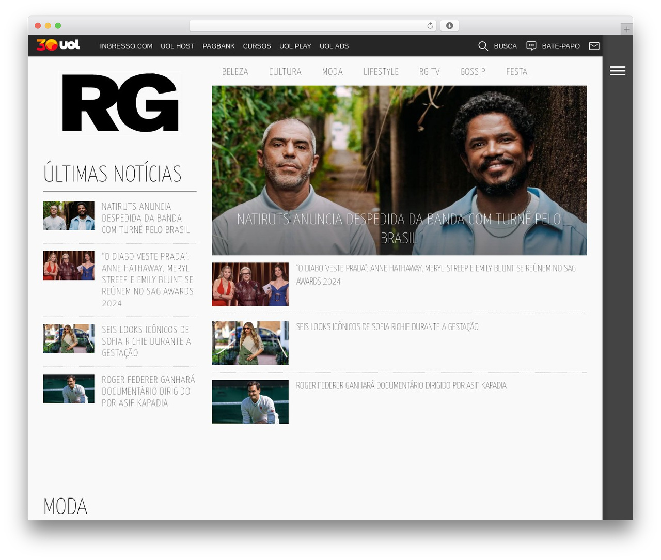Click the MODA section heading
The image size is (661, 560).
click(x=66, y=506)
